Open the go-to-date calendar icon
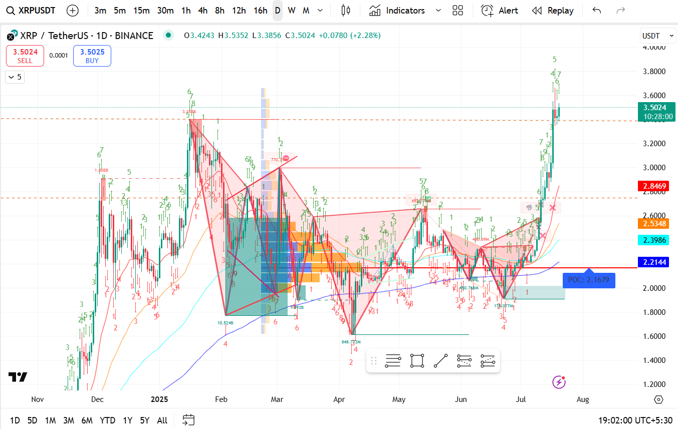The width and height of the screenshot is (678, 429). click(x=188, y=420)
